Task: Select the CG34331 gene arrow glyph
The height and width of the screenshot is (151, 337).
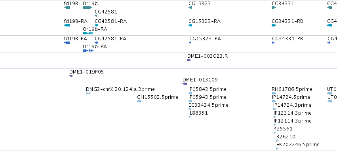Action: click(x=274, y=8)
